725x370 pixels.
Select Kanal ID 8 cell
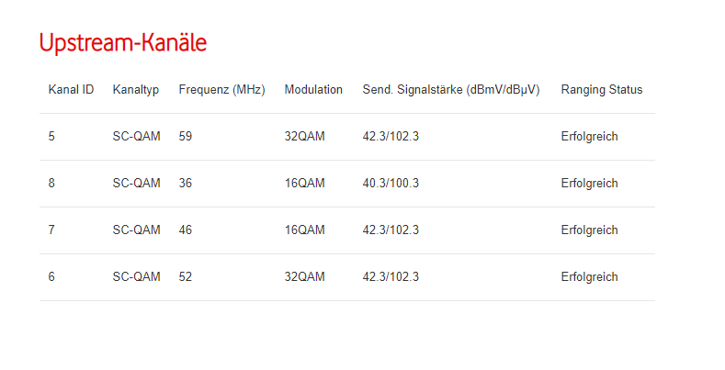tap(52, 184)
